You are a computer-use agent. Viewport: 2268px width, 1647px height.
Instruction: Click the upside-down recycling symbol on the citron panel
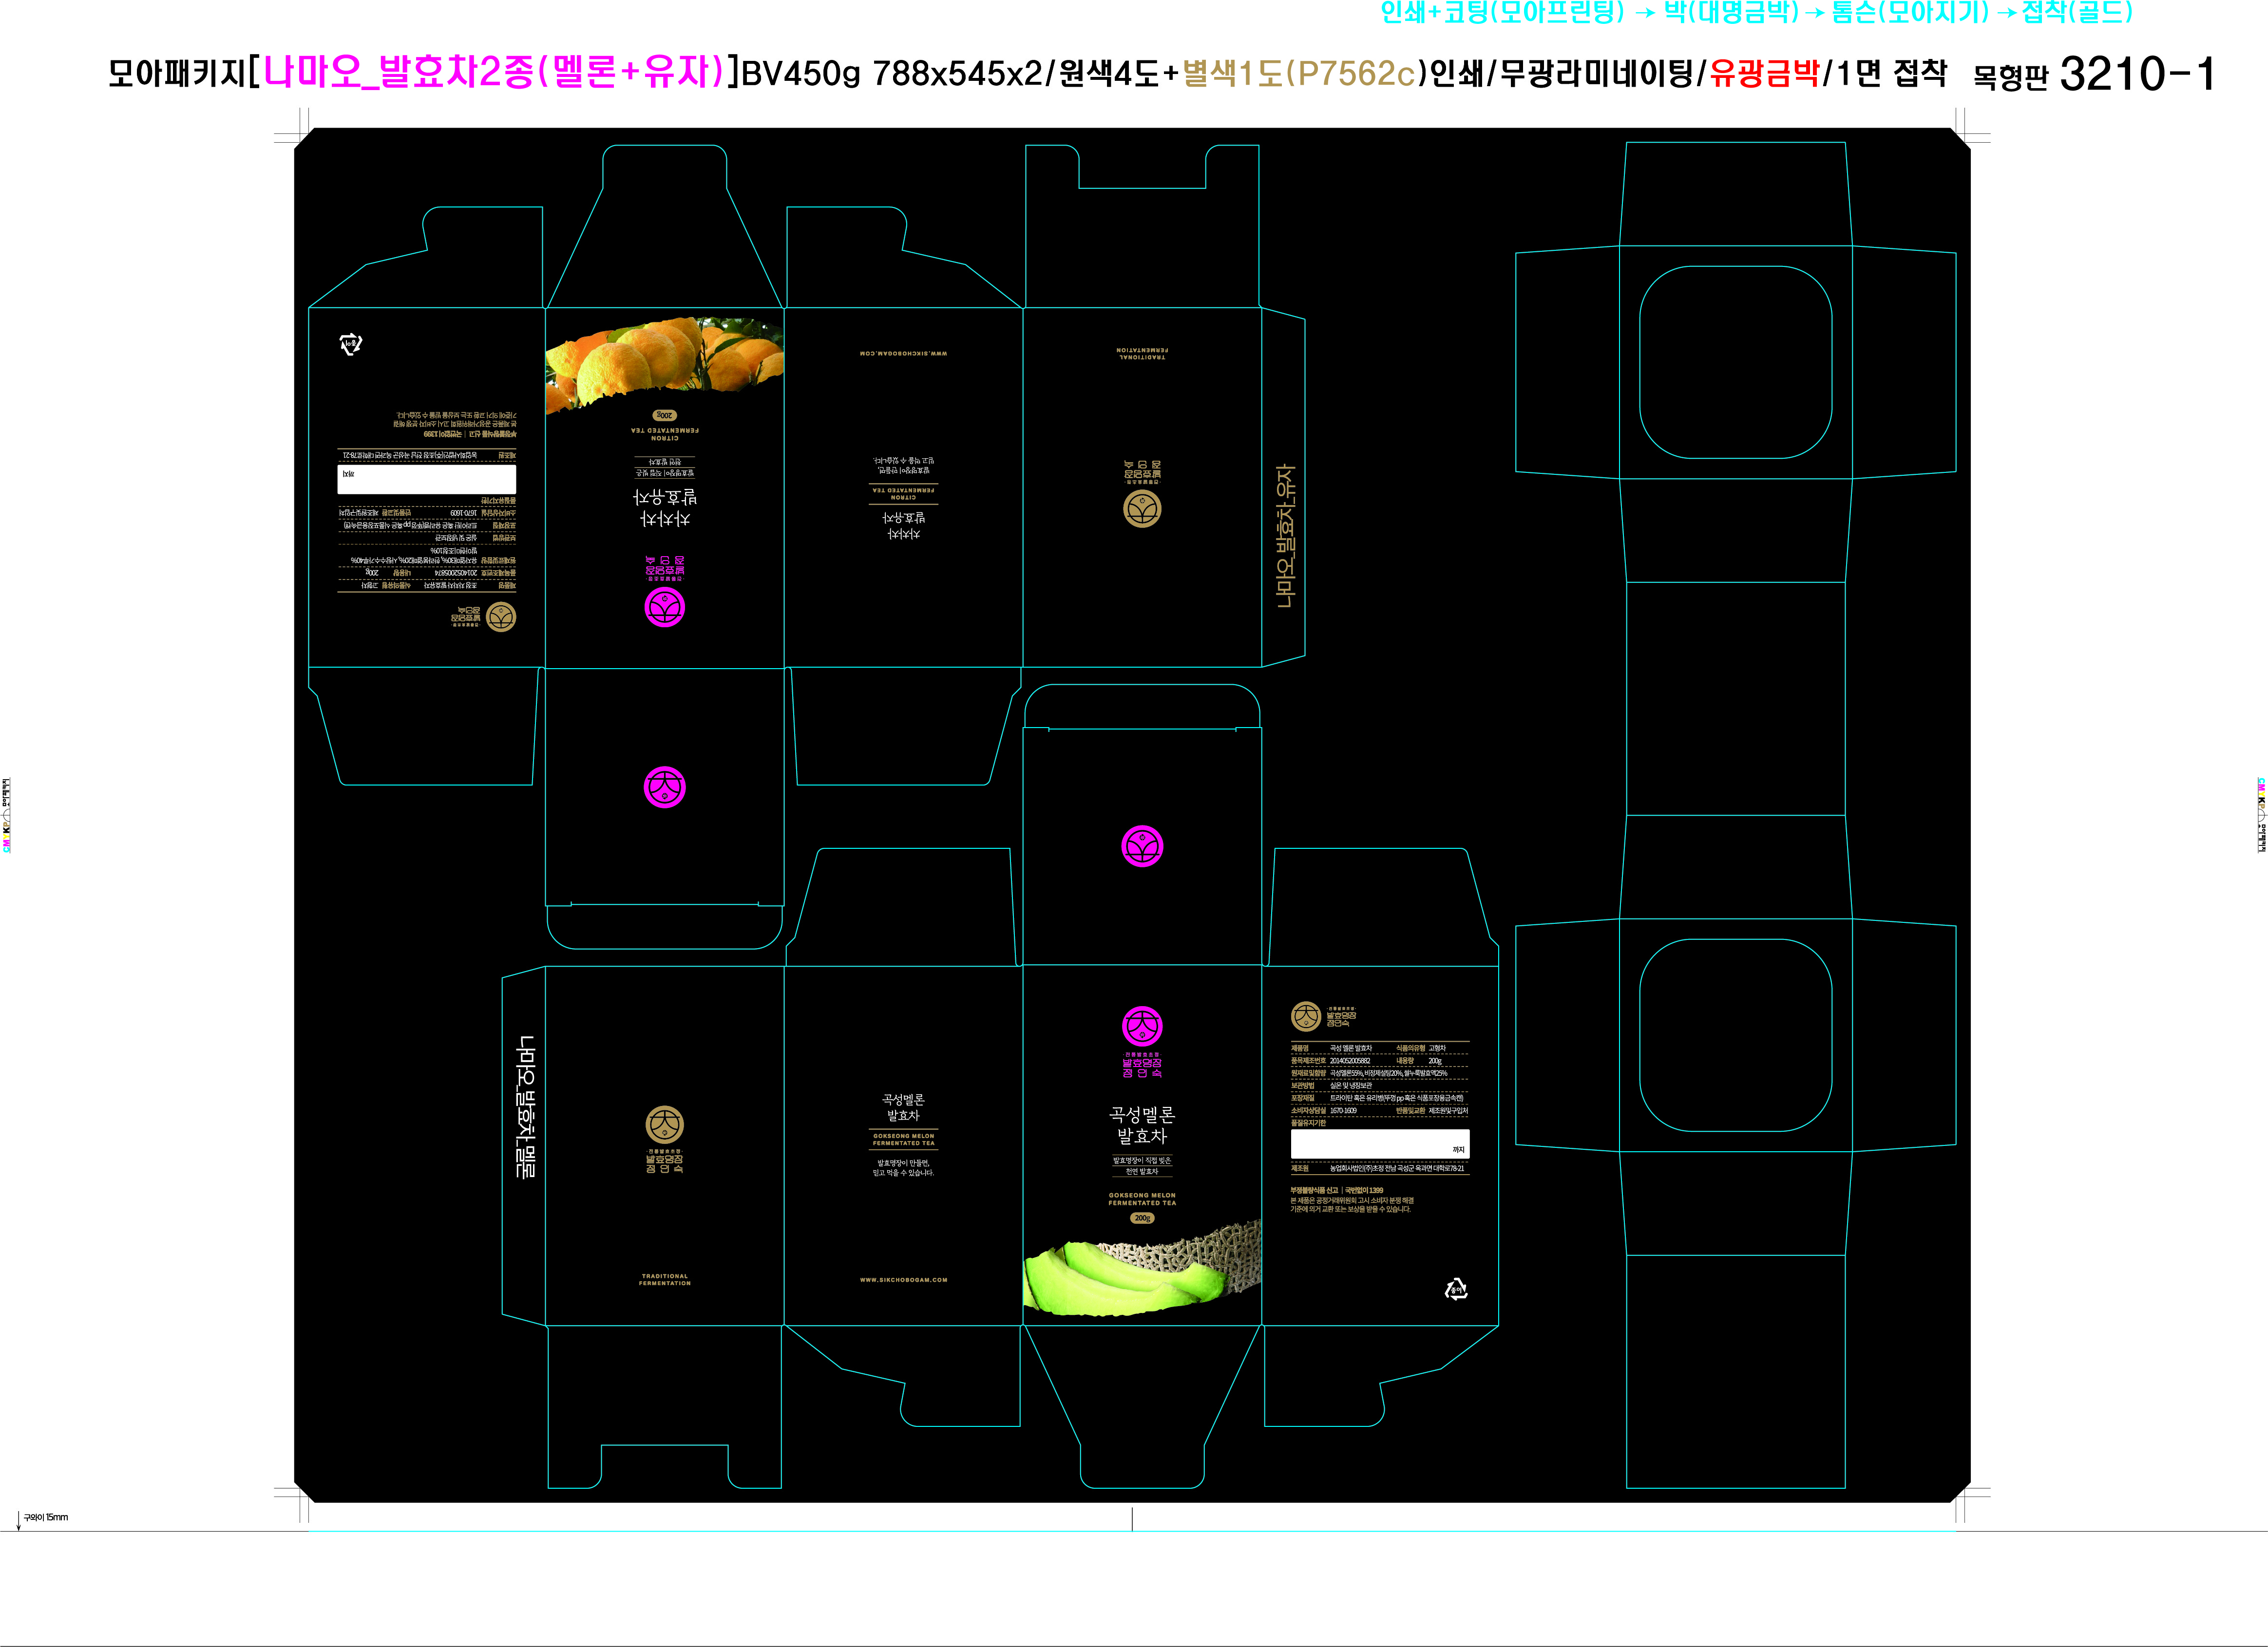click(351, 345)
